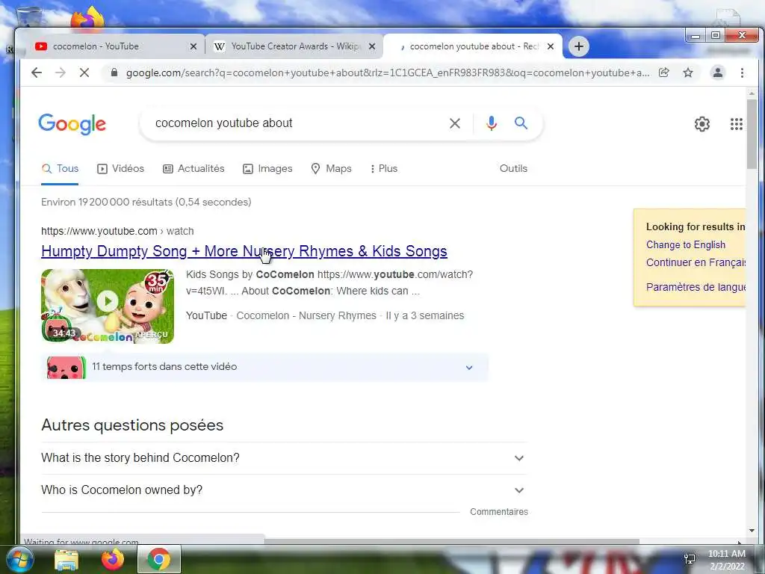Launch Firefox from the taskbar

(x=112, y=560)
